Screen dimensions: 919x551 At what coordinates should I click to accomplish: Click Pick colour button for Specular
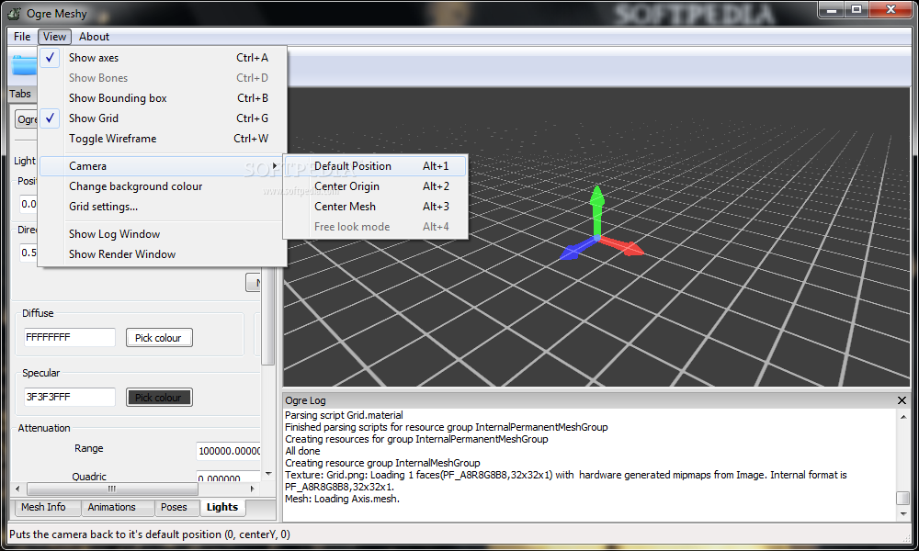pos(159,398)
